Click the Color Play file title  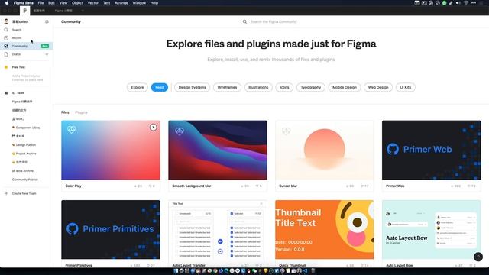[73, 186]
